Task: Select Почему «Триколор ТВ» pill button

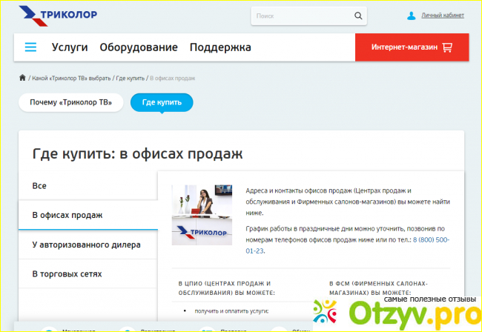Action: [70, 103]
